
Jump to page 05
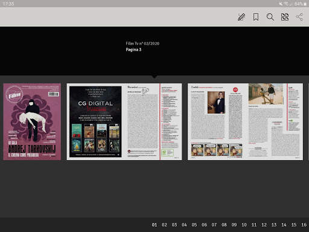click(x=194, y=225)
